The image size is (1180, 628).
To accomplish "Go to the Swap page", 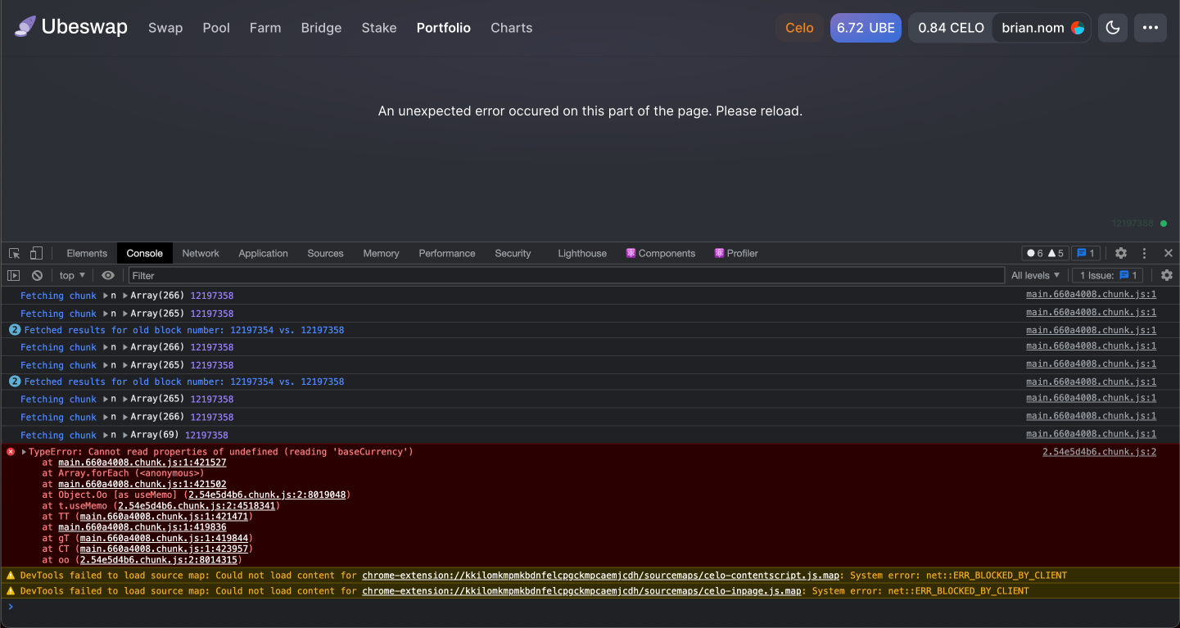I will point(165,28).
